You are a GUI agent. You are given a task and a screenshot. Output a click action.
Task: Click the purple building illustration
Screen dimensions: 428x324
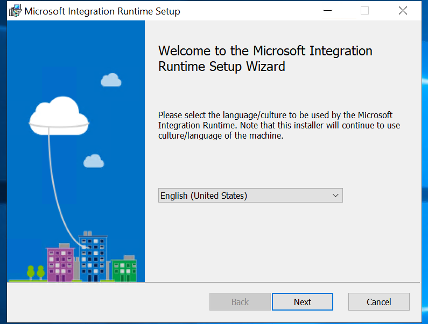coord(59,263)
